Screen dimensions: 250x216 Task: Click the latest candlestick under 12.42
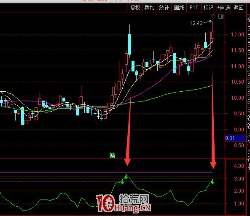click(x=213, y=35)
